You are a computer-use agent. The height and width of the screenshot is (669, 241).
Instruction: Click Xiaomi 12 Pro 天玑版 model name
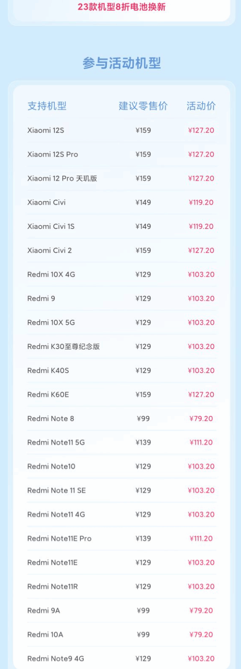coord(62,178)
